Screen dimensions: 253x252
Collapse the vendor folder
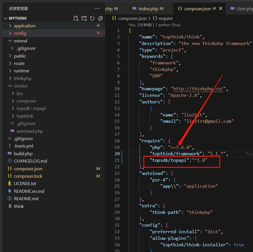click(20, 86)
